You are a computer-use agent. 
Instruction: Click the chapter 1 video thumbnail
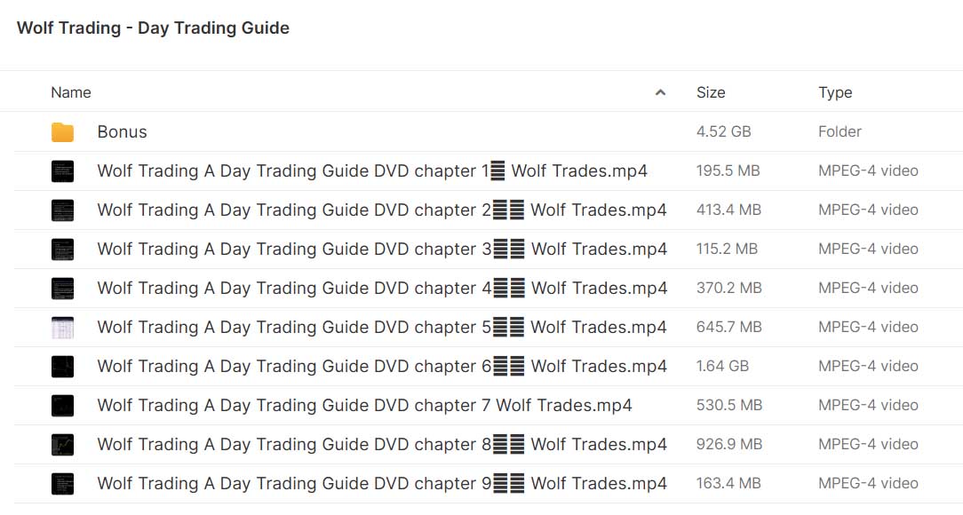pos(62,171)
